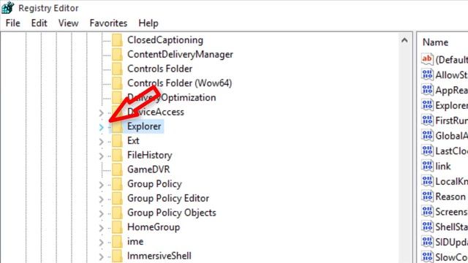The image size is (468, 263).
Task: Click the Registry Editor app icon
Action: coord(7,7)
